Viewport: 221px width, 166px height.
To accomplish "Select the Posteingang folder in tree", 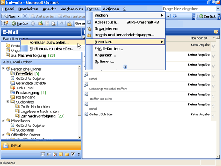I will click(23, 97).
